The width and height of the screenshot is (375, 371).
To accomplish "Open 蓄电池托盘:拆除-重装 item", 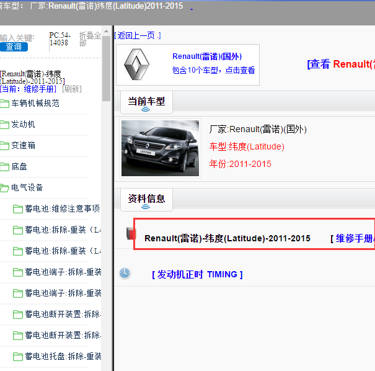I will pos(63,356).
